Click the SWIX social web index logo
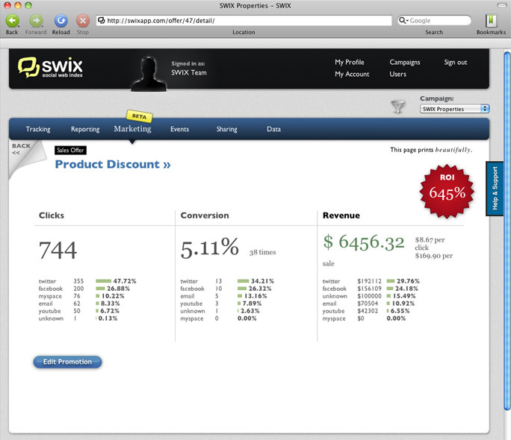 pyautogui.click(x=50, y=67)
